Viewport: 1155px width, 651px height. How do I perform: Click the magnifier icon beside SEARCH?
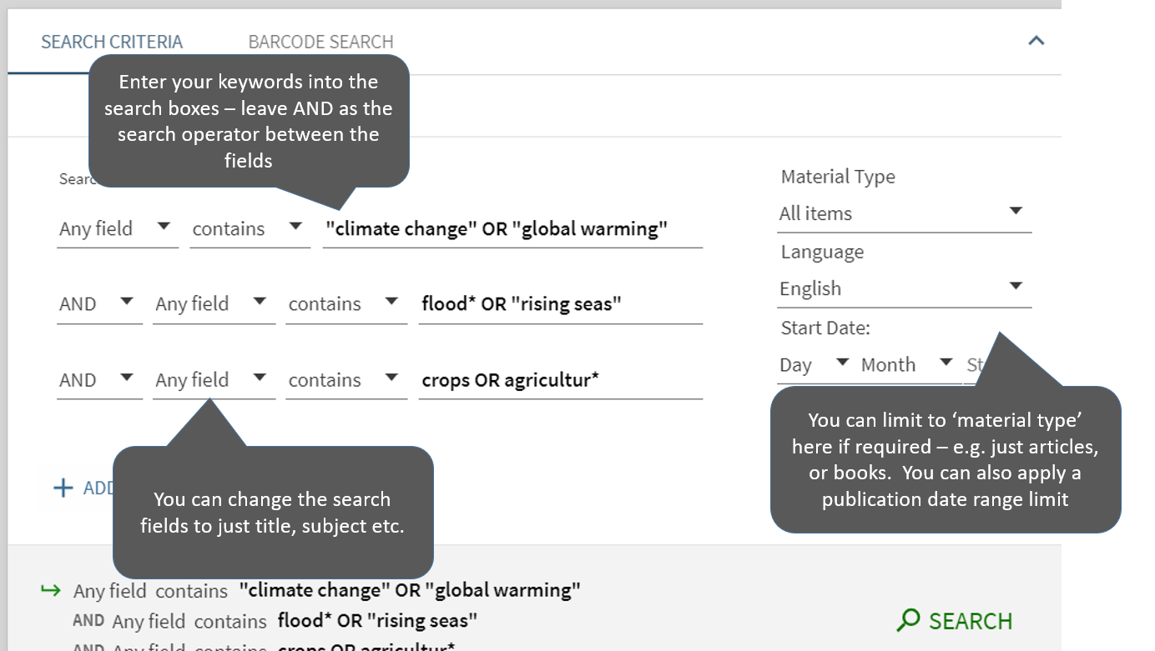coord(908,620)
